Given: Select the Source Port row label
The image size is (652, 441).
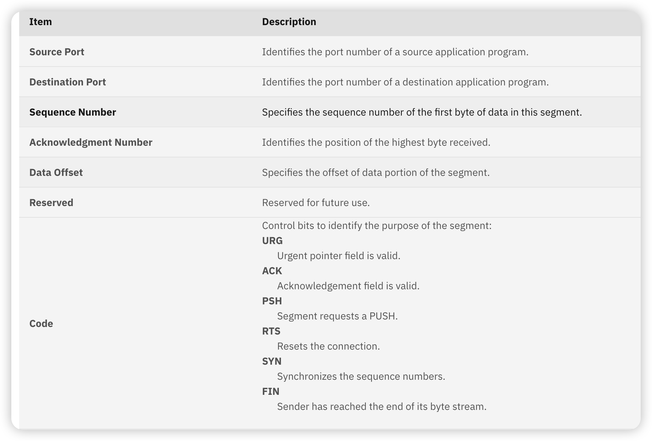Looking at the screenshot, I should [57, 52].
